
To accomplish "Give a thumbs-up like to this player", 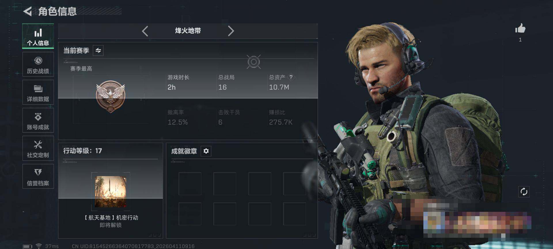I will tap(520, 29).
